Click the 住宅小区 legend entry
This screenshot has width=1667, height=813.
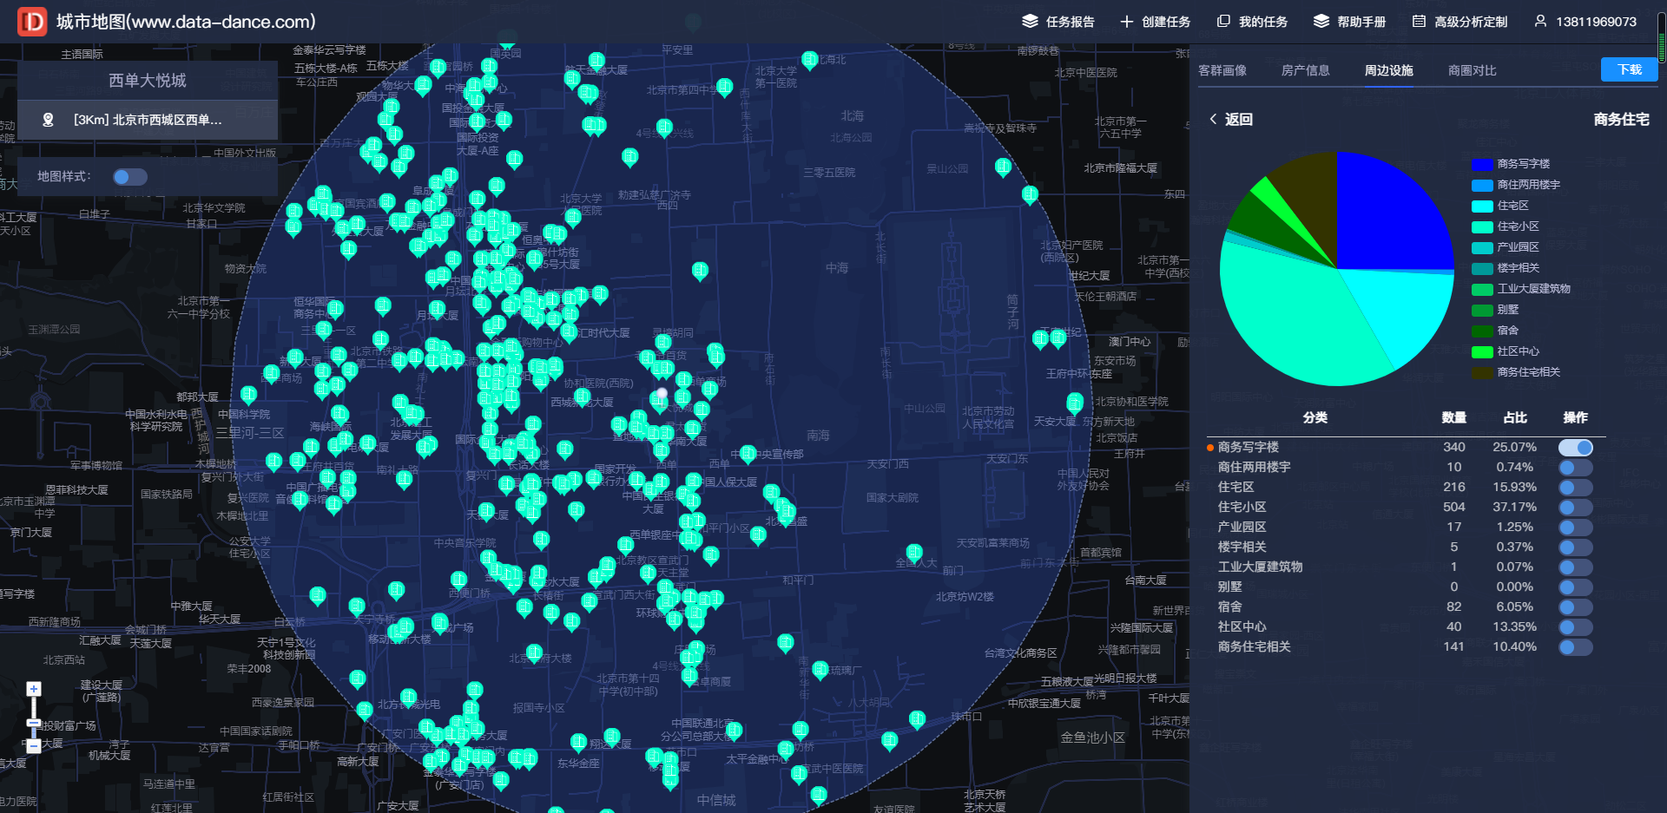point(1506,226)
